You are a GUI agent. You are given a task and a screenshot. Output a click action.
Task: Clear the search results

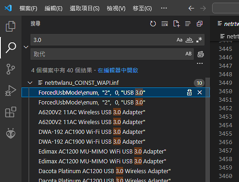pyautogui.click(x=165, y=24)
